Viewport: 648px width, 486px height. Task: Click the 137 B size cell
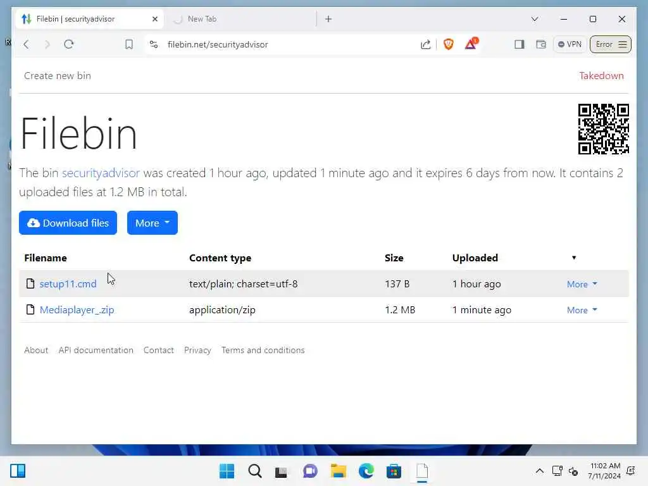point(397,284)
